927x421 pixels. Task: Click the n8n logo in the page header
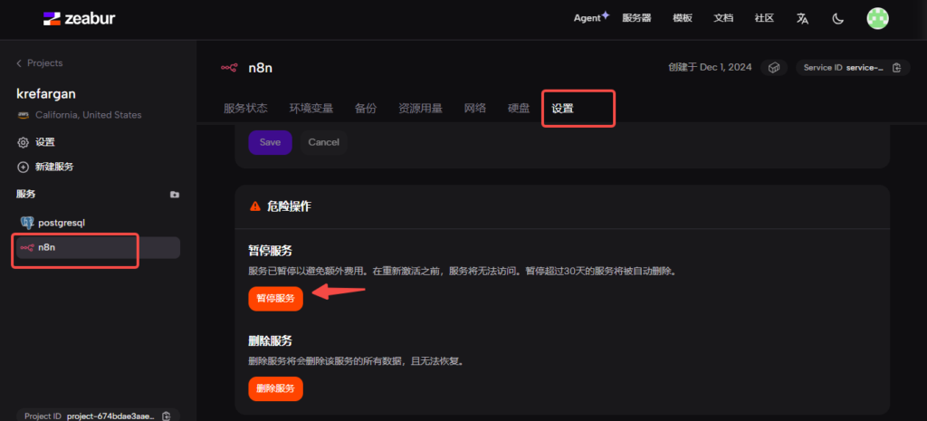tap(229, 68)
